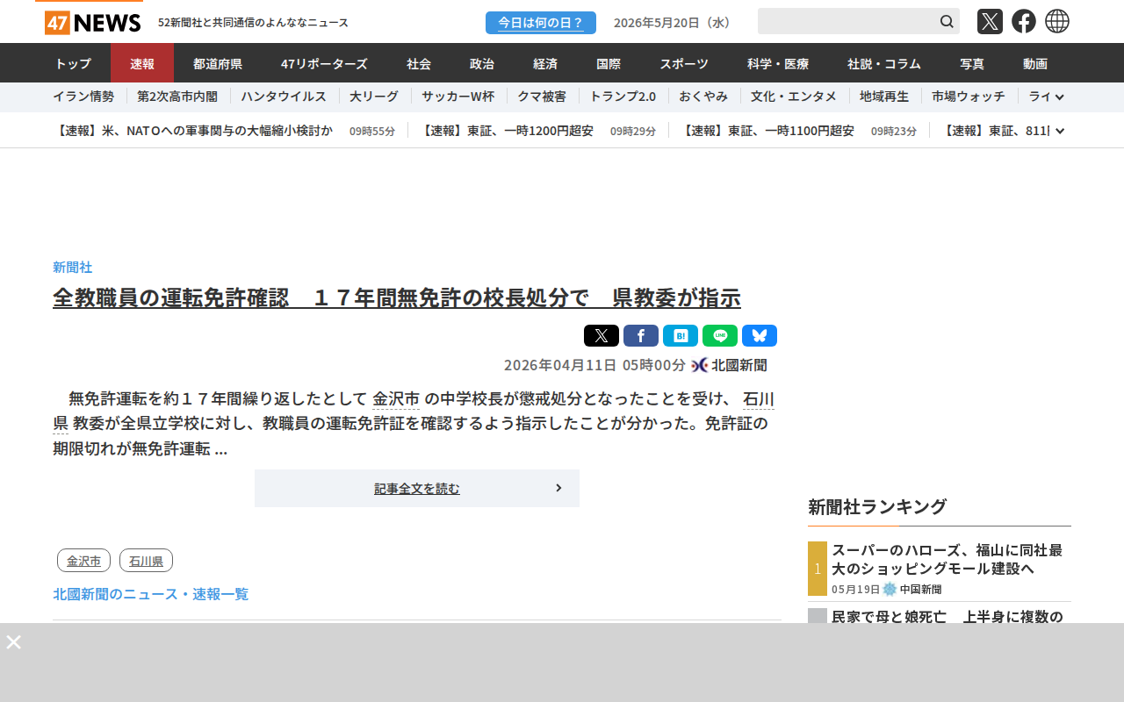Open the 都道府県 menu item

(218, 63)
